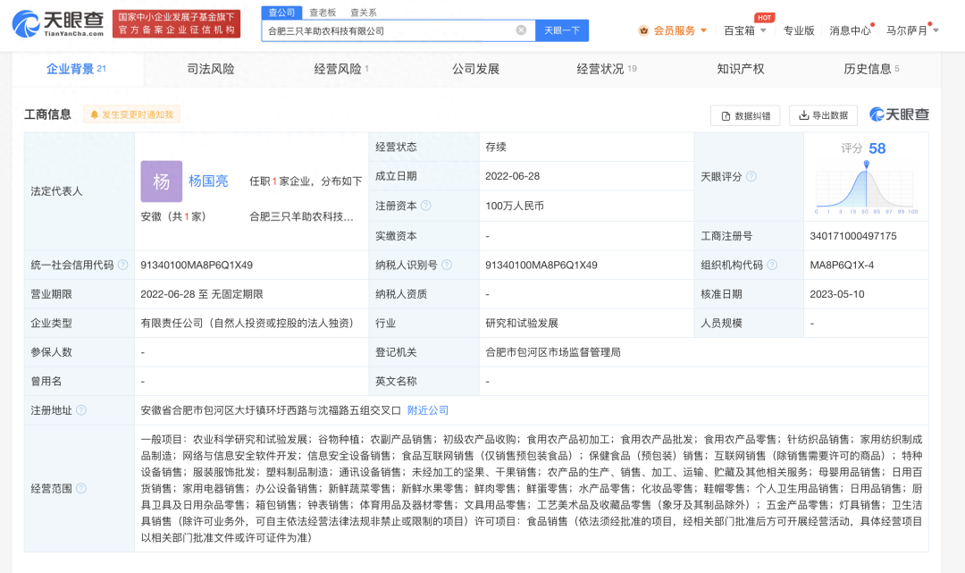Screen dimensions: 965x573
Task: Click 行业 value 研究和试验发展
Action: (521, 323)
